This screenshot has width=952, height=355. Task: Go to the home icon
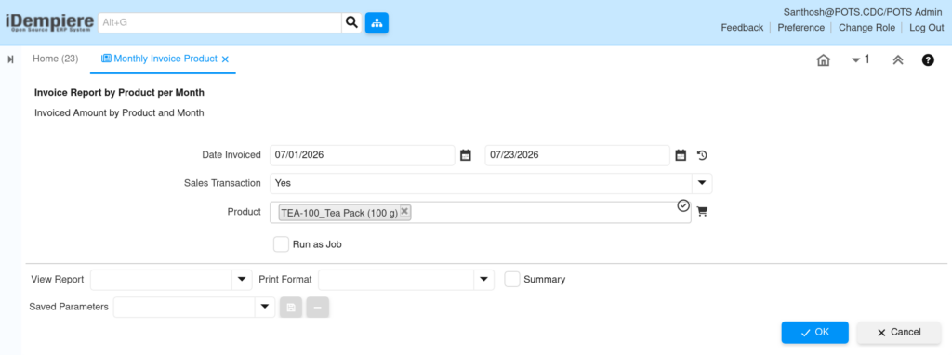[824, 60]
